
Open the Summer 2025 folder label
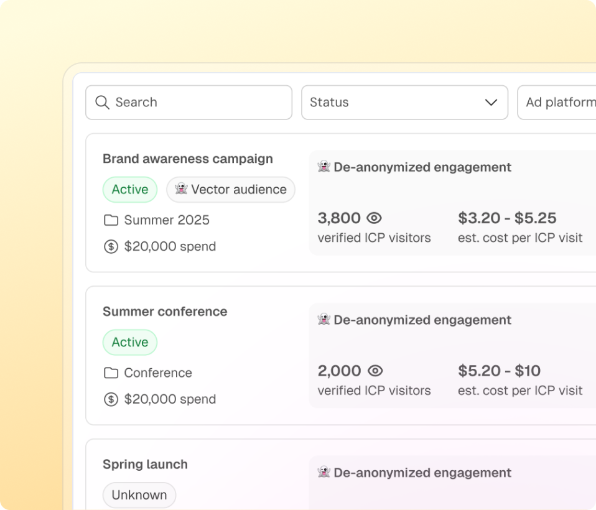pyautogui.click(x=167, y=220)
